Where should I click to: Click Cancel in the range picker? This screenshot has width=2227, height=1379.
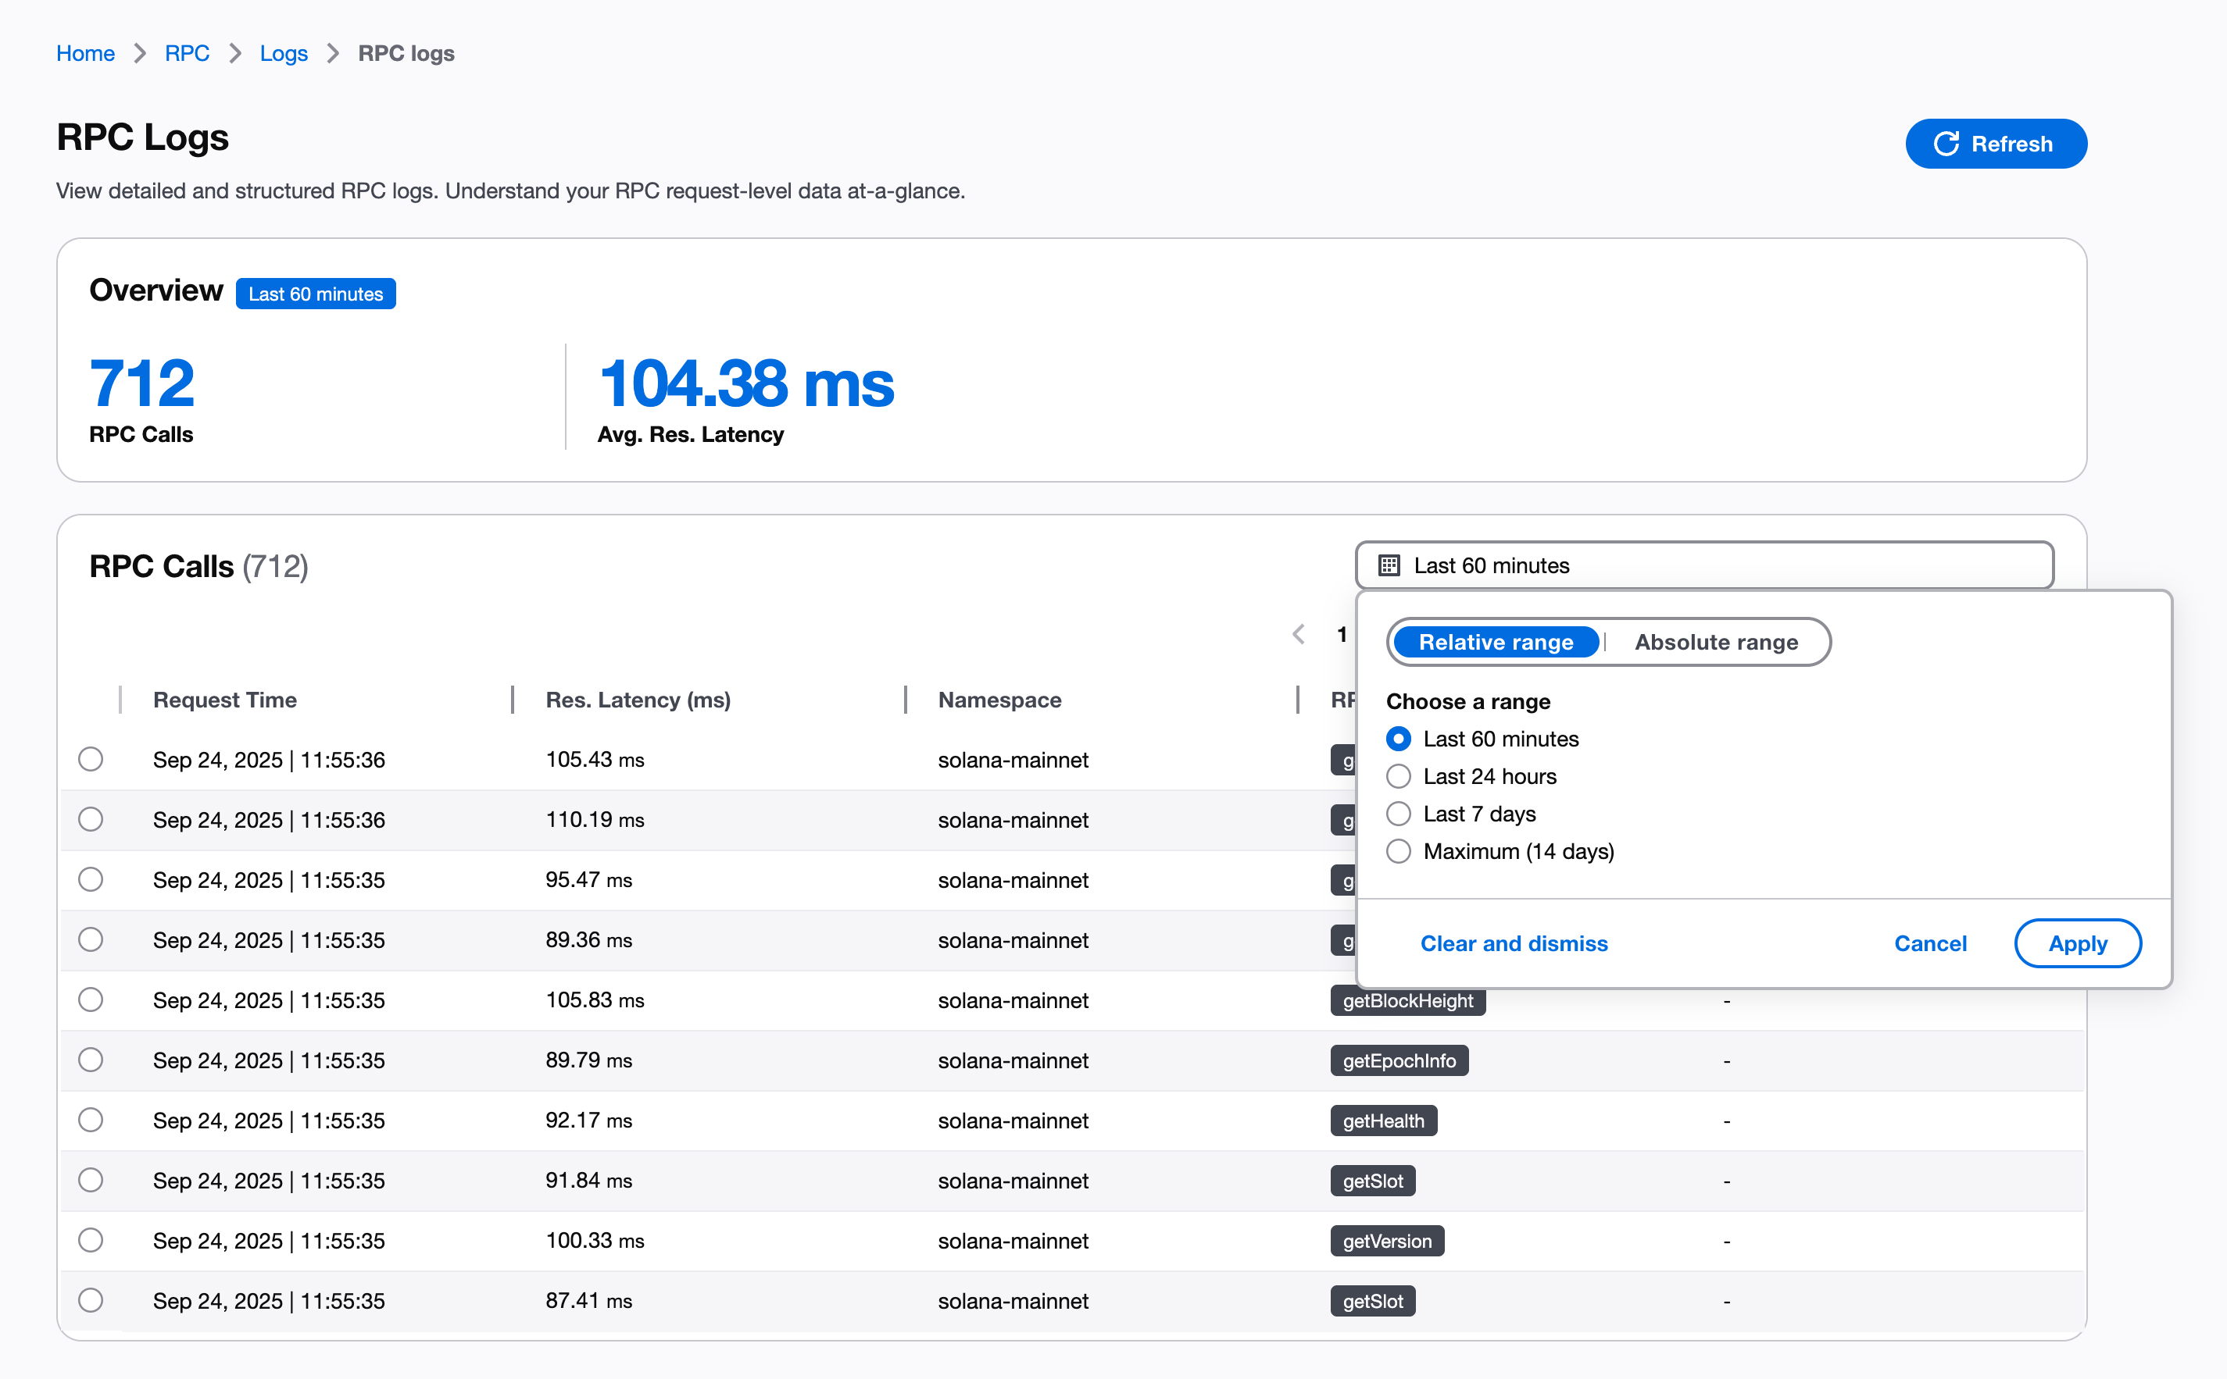tap(1932, 943)
